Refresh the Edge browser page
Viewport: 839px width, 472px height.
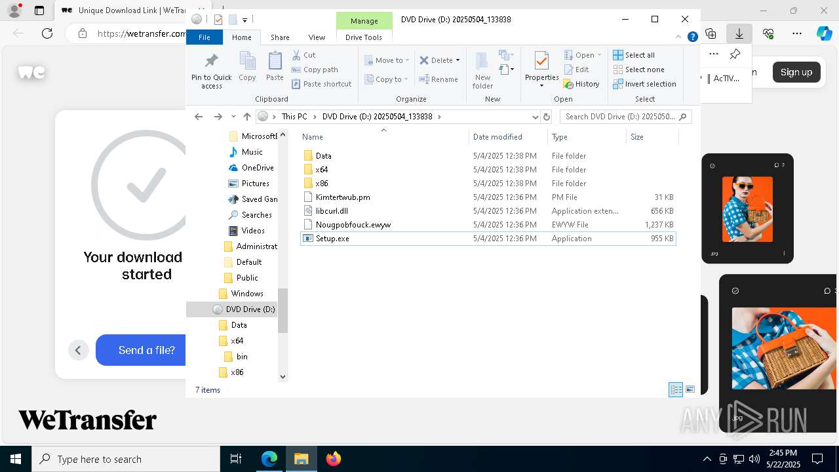[x=47, y=33]
